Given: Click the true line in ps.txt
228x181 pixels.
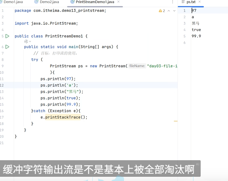Looking at the screenshot, I should (196, 30).
